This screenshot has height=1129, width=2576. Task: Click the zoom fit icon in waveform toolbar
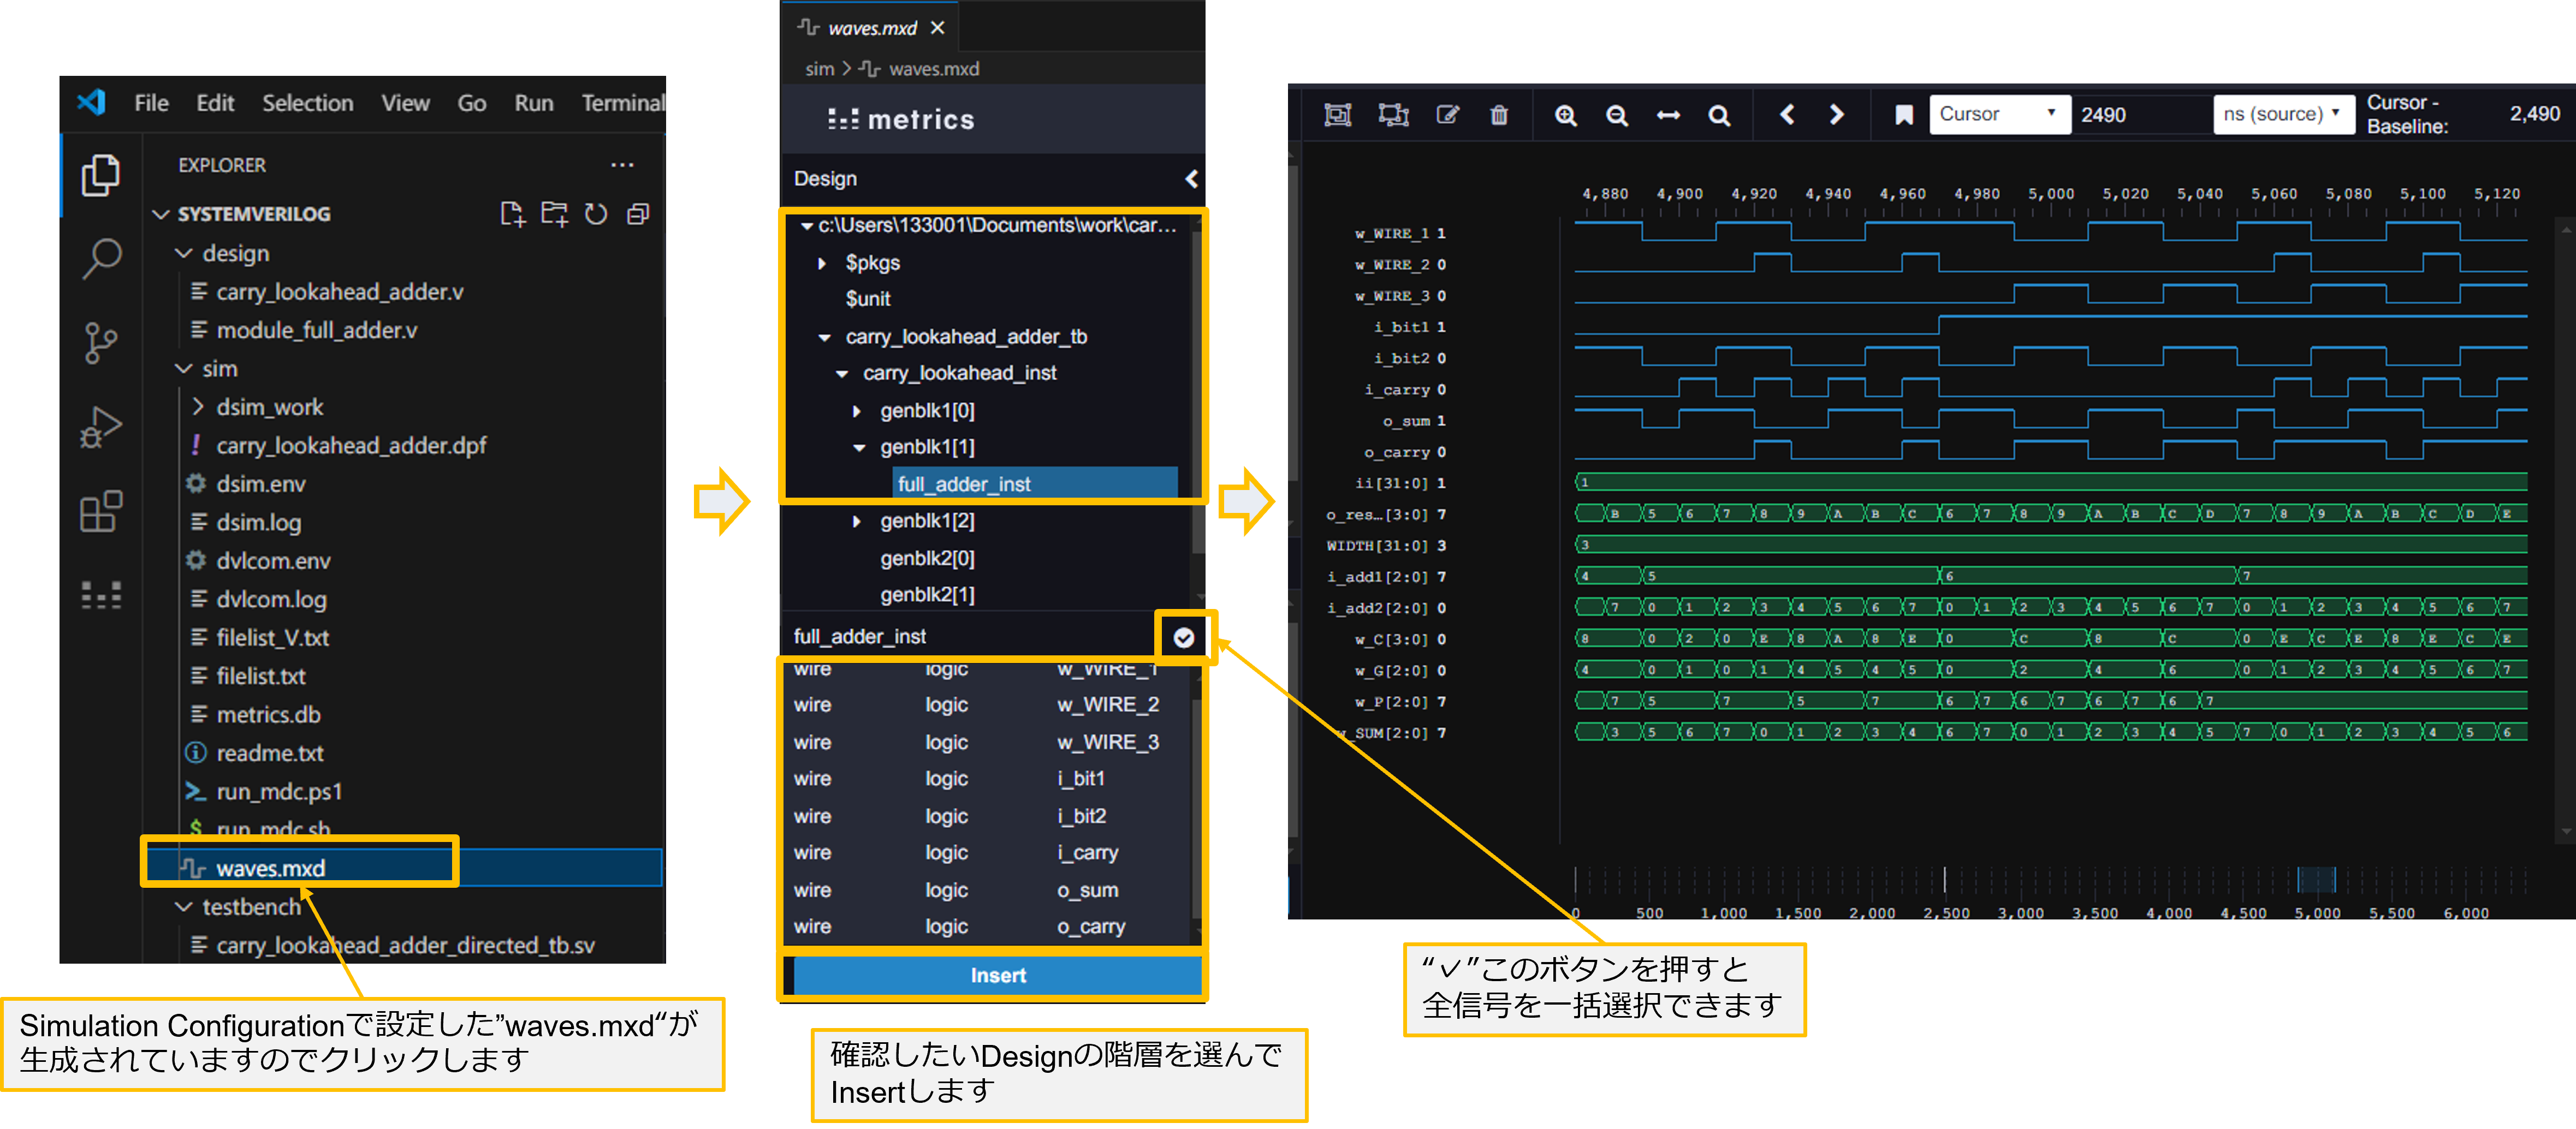1337,115
